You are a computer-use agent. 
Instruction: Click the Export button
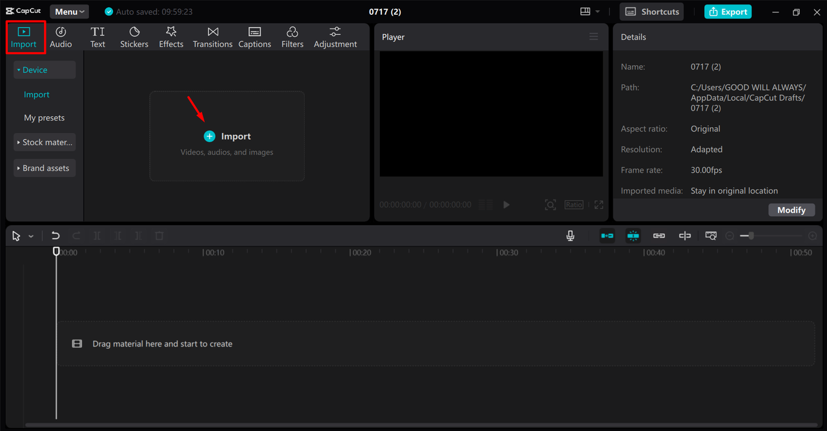pyautogui.click(x=728, y=12)
